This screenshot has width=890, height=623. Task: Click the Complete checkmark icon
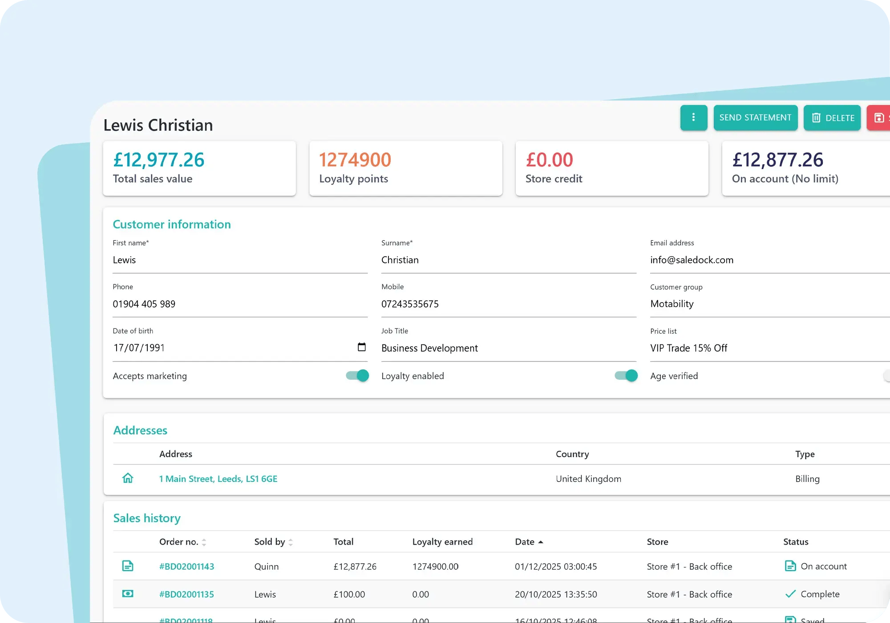click(790, 594)
